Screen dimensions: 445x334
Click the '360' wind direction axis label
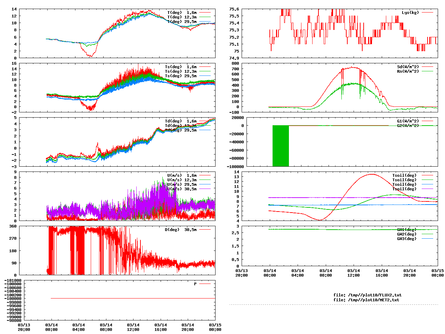point(13,226)
